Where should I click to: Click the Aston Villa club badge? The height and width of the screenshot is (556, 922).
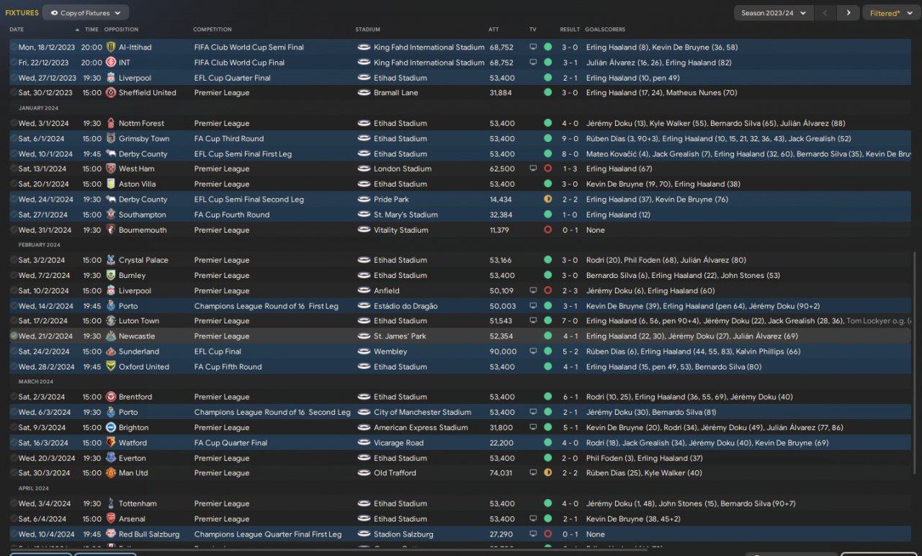[111, 184]
